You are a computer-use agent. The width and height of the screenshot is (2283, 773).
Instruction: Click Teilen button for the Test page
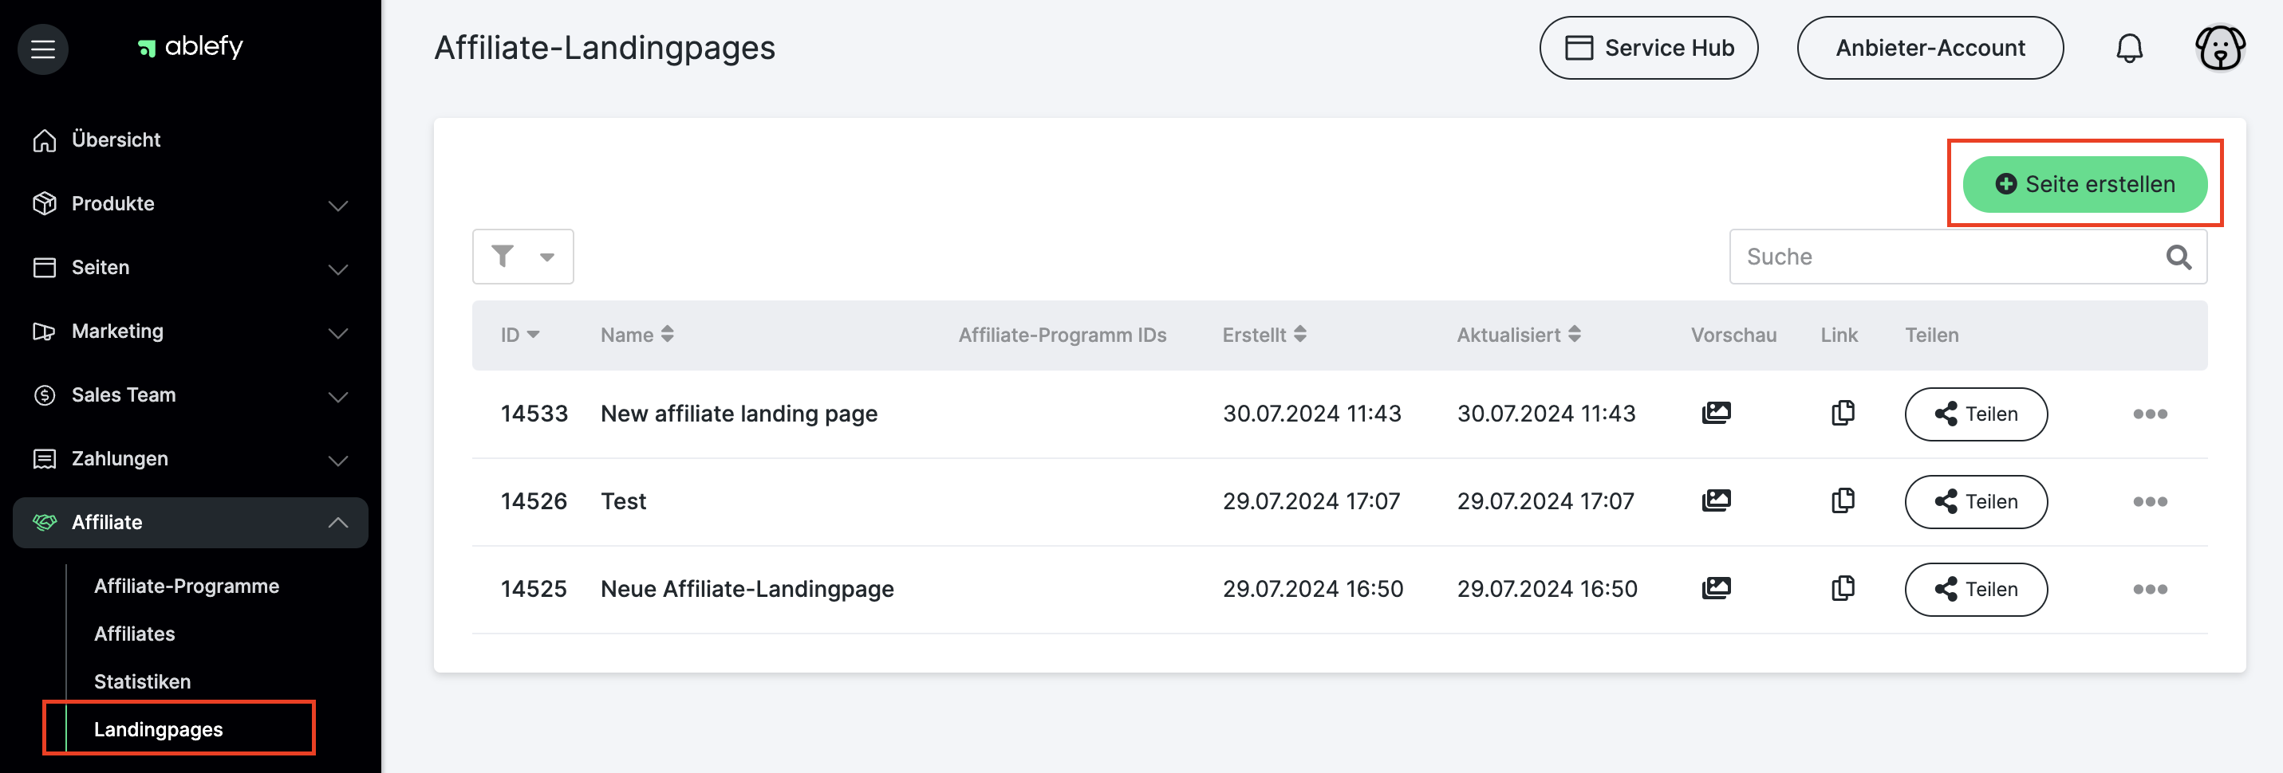[x=1975, y=502]
